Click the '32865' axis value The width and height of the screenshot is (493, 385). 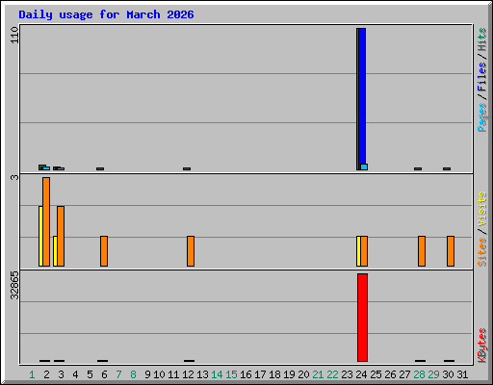click(14, 285)
